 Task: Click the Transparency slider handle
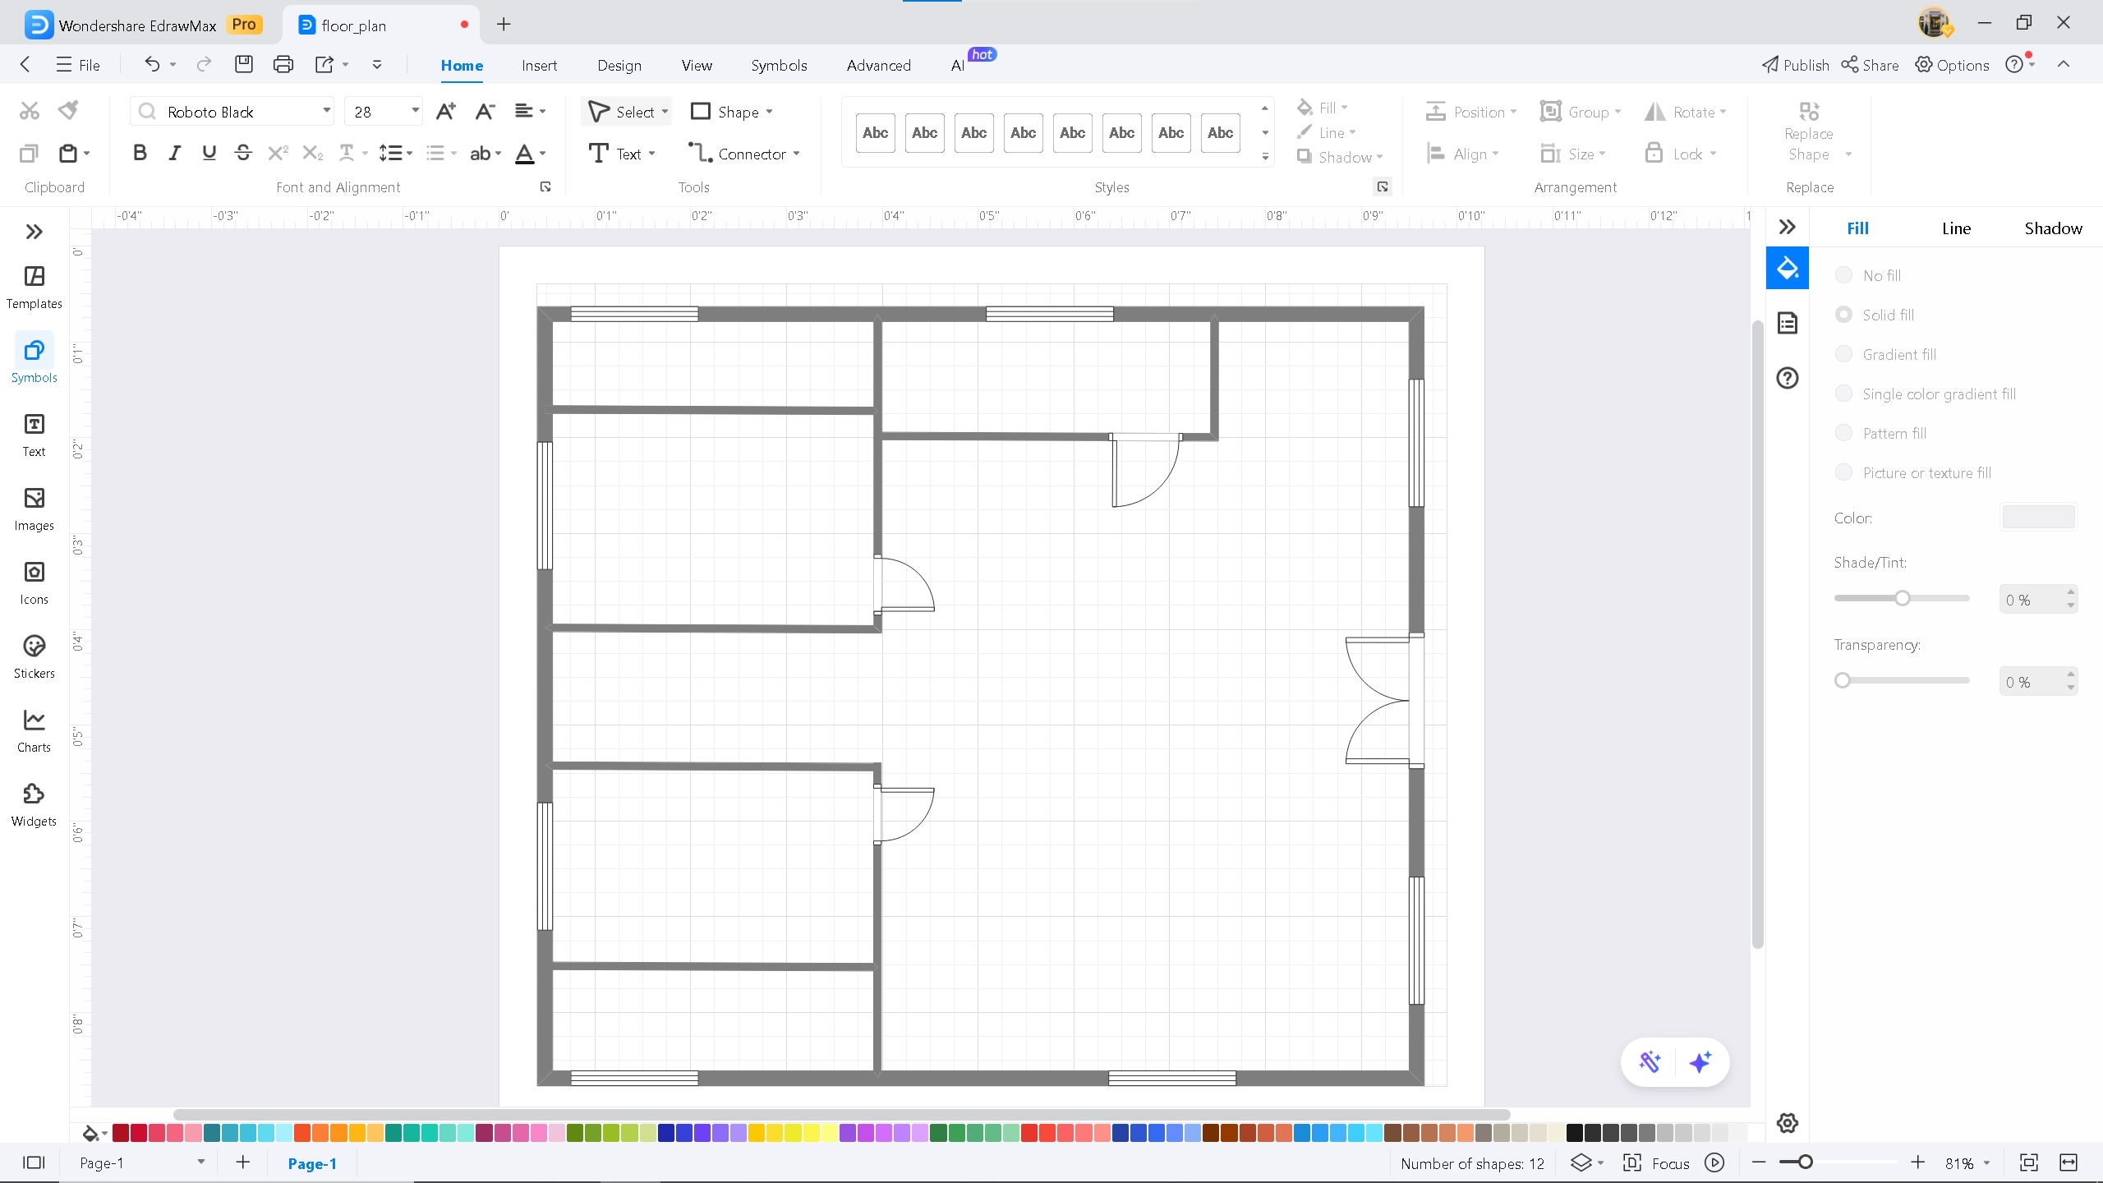click(x=1843, y=680)
